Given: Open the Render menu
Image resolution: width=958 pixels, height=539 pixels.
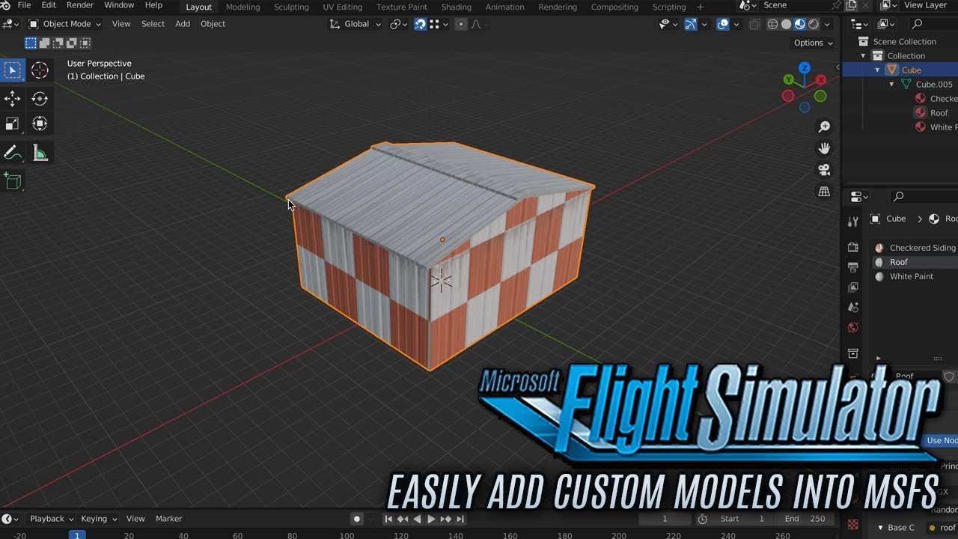Looking at the screenshot, I should tap(80, 5).
